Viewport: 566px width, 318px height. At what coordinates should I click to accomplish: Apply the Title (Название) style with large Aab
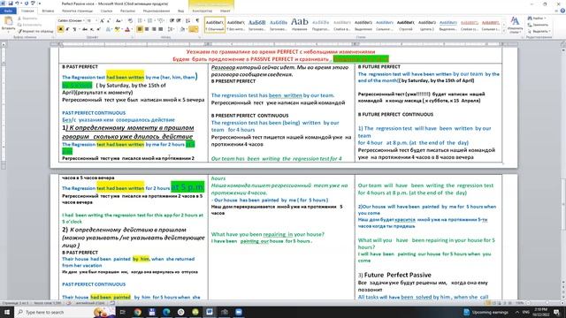(300, 25)
